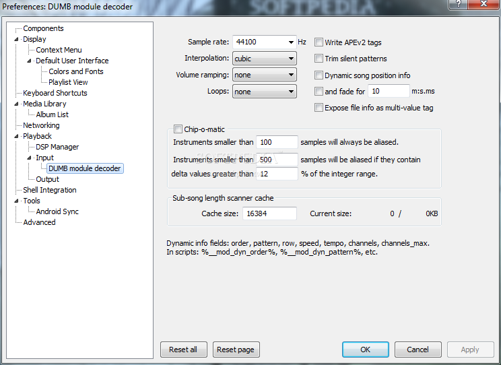
Task: Click the Cancel button
Action: (x=417, y=350)
